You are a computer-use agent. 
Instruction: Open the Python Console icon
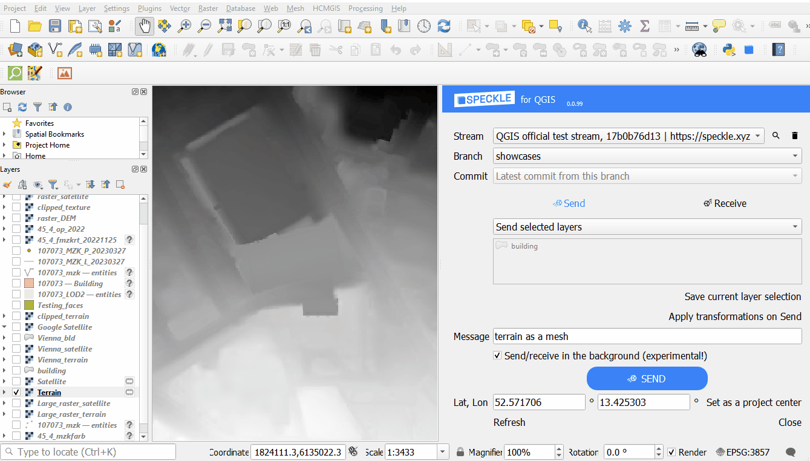coord(729,50)
